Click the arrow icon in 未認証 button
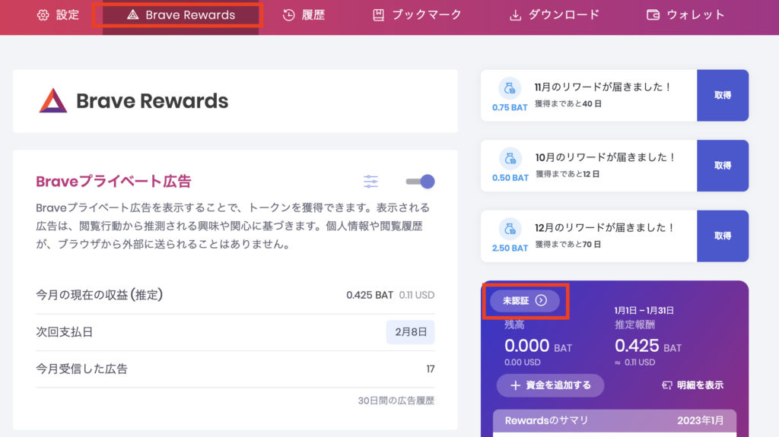Screen dimensions: 779x437 point(541,300)
